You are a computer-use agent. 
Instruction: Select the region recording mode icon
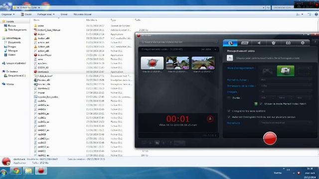tap(304, 71)
